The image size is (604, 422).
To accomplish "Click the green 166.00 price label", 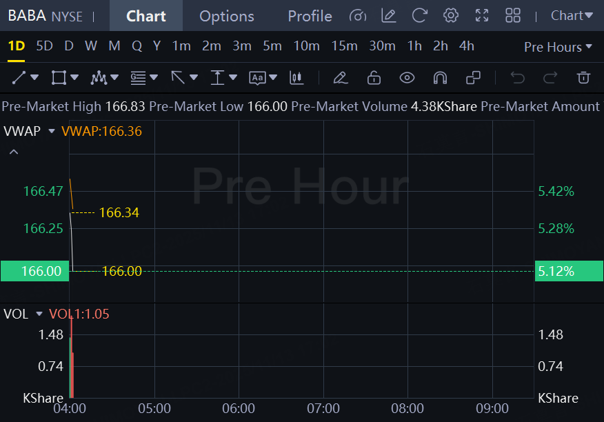I will [35, 271].
